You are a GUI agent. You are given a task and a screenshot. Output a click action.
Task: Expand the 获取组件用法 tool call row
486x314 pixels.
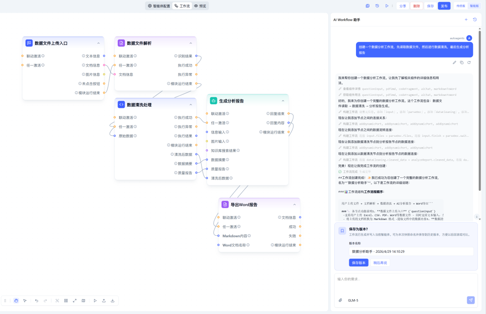click(397, 95)
